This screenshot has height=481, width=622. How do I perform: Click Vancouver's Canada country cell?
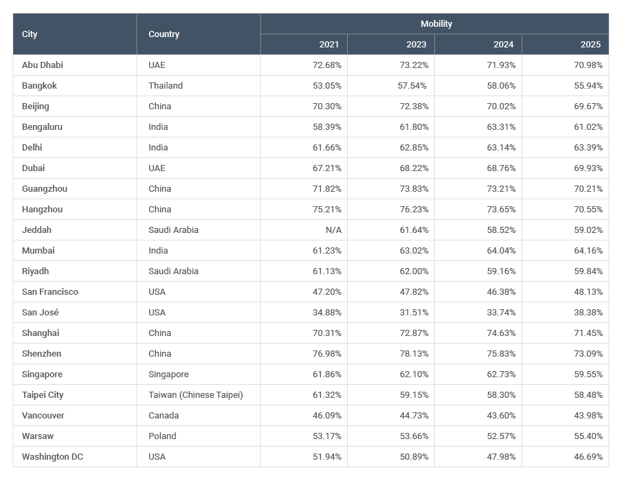[x=164, y=416]
